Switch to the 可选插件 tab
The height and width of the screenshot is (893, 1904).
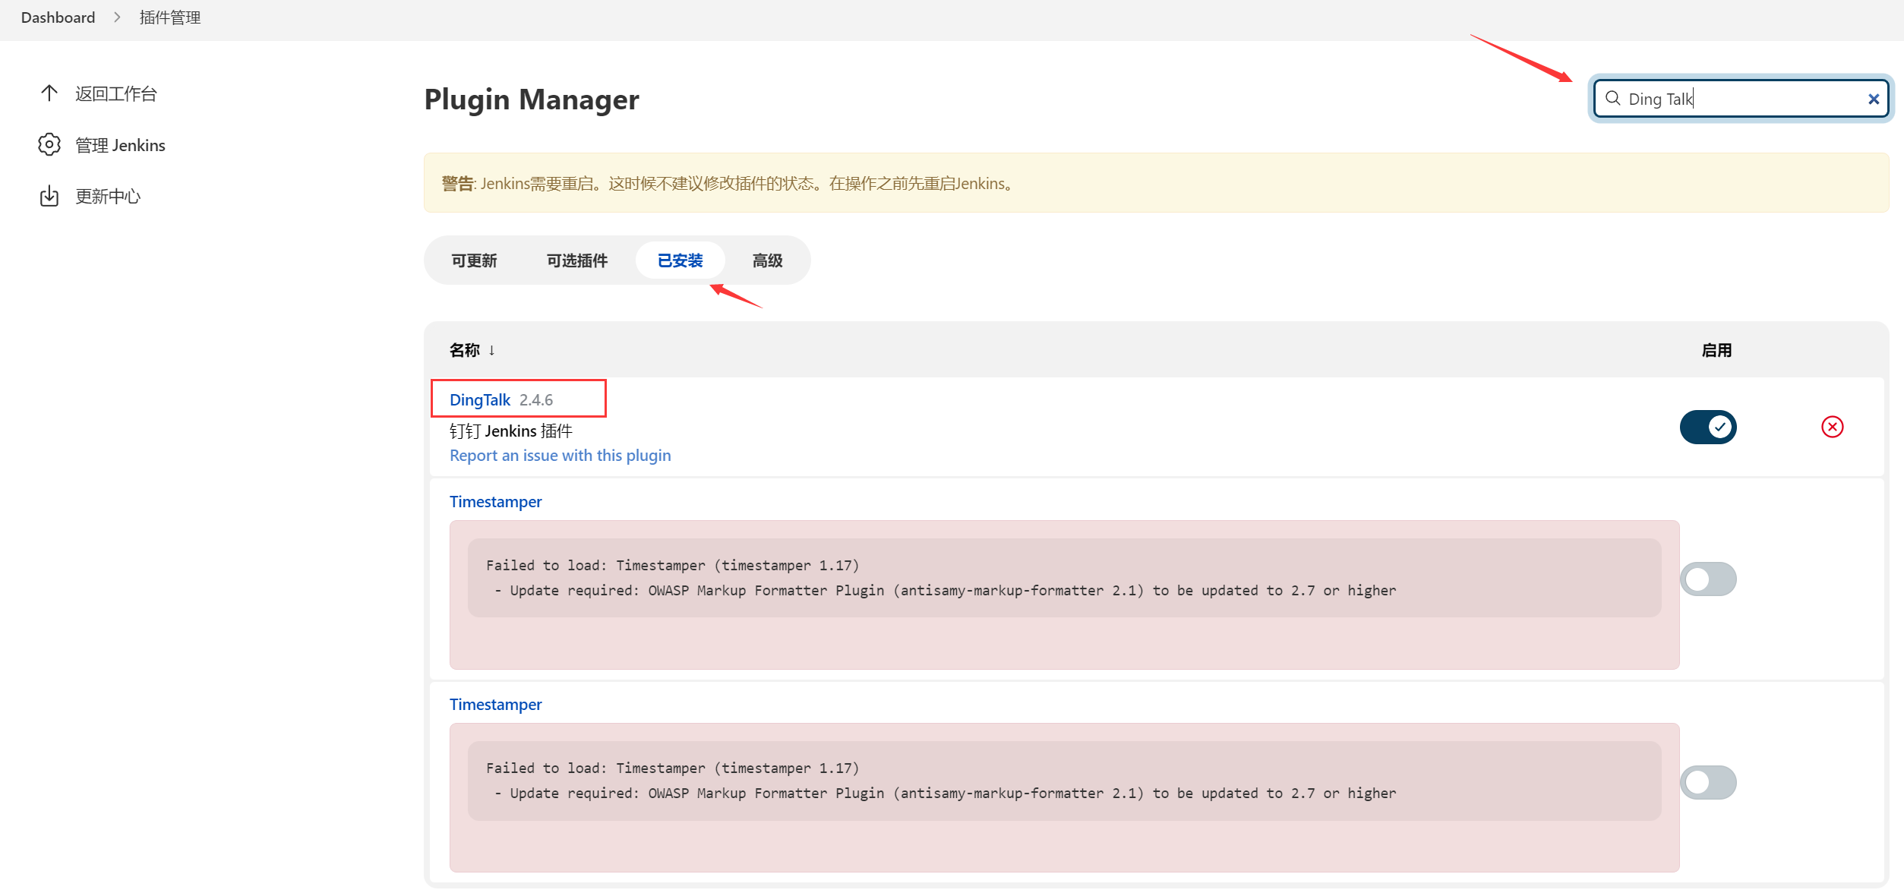click(x=577, y=260)
